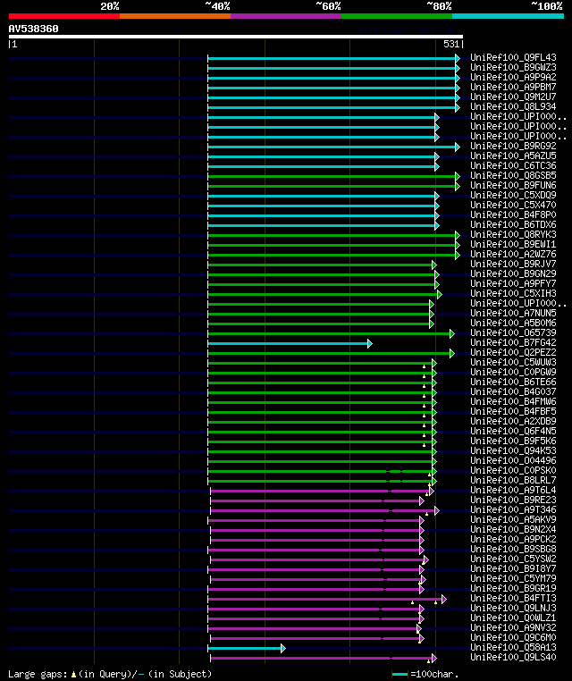This screenshot has height=681, width=572.
Task: Open hit UniRef100_A9P9A2
Action: pos(513,77)
